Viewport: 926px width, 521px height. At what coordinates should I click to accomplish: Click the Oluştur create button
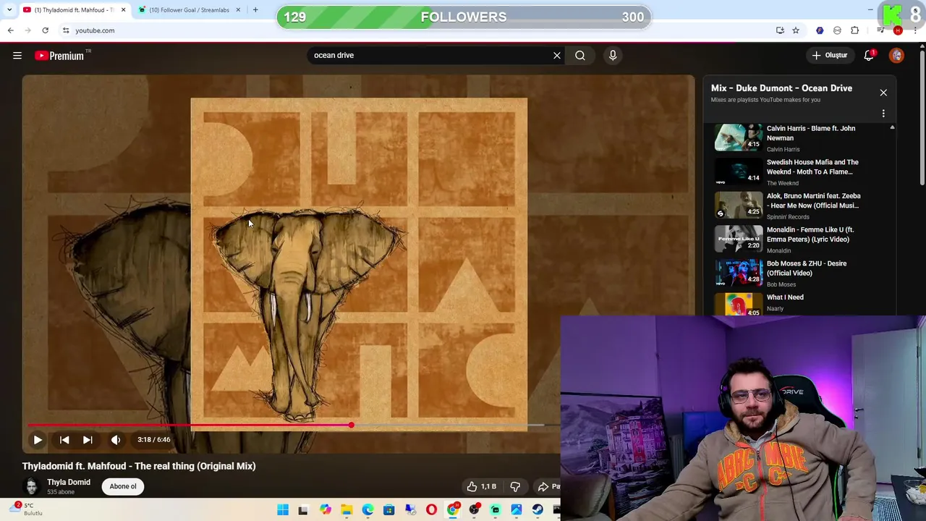point(829,56)
